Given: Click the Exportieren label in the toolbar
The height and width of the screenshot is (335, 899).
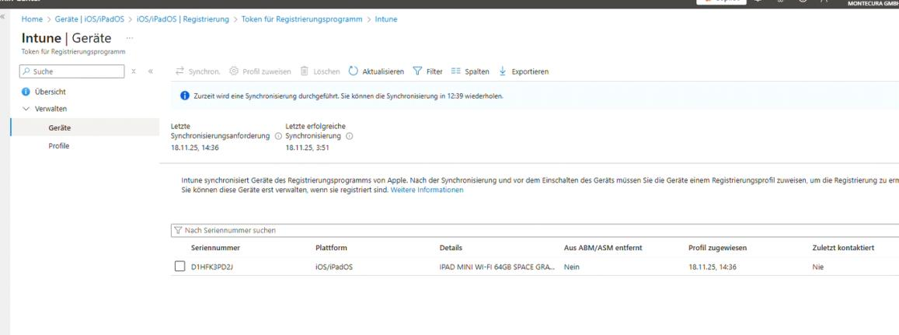Looking at the screenshot, I should point(530,72).
